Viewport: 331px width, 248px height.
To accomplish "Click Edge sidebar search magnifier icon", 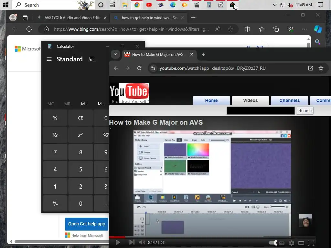I will 317,42.
